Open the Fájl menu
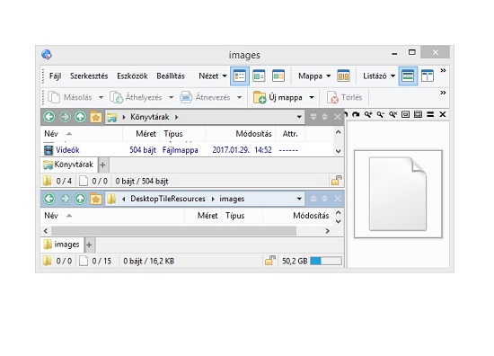 (x=55, y=76)
